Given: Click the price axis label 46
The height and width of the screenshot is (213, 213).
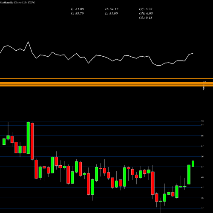Looking at the screenshot, I should [202, 177].
